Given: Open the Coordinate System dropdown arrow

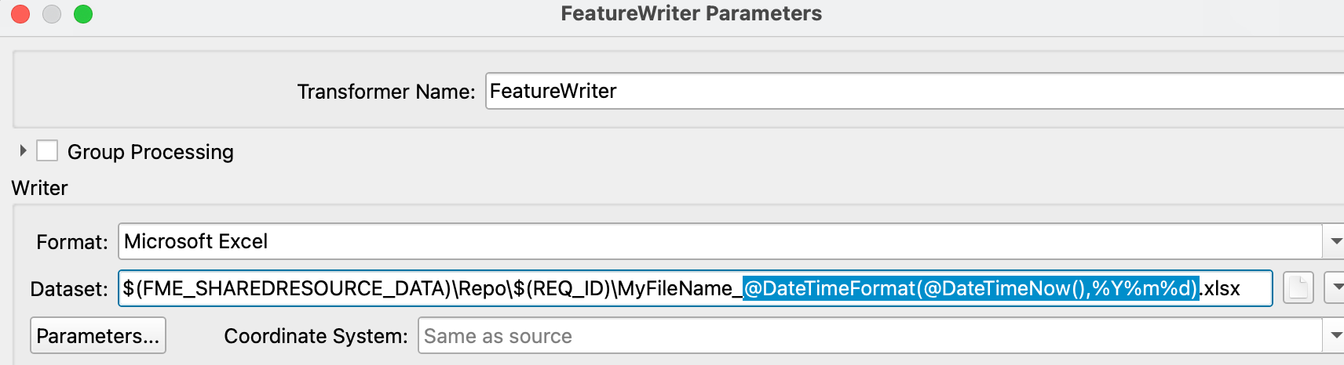Looking at the screenshot, I should pyautogui.click(x=1335, y=335).
